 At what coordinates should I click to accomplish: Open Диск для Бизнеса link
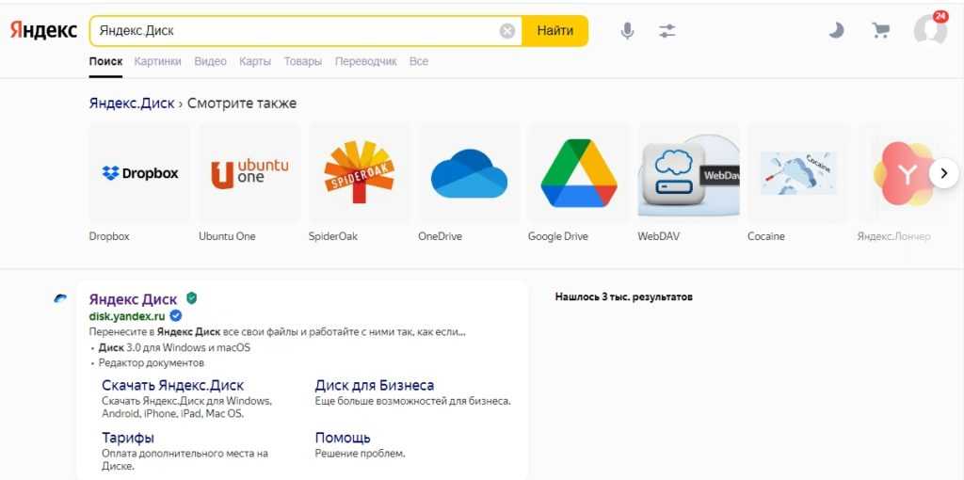click(x=374, y=385)
